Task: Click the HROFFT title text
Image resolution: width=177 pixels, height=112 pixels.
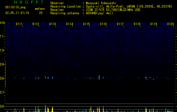Action: [29, 2]
